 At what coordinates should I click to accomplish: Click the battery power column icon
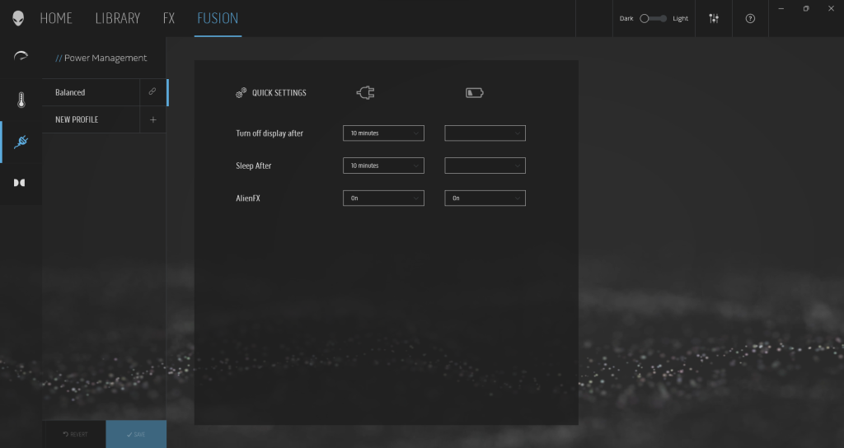pyautogui.click(x=474, y=93)
